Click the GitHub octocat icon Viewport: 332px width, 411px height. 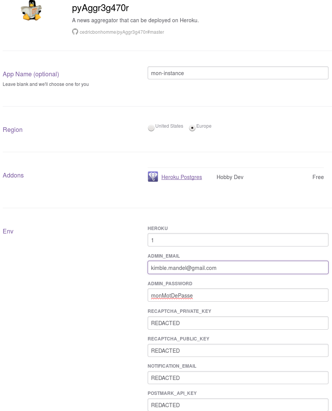[75, 32]
